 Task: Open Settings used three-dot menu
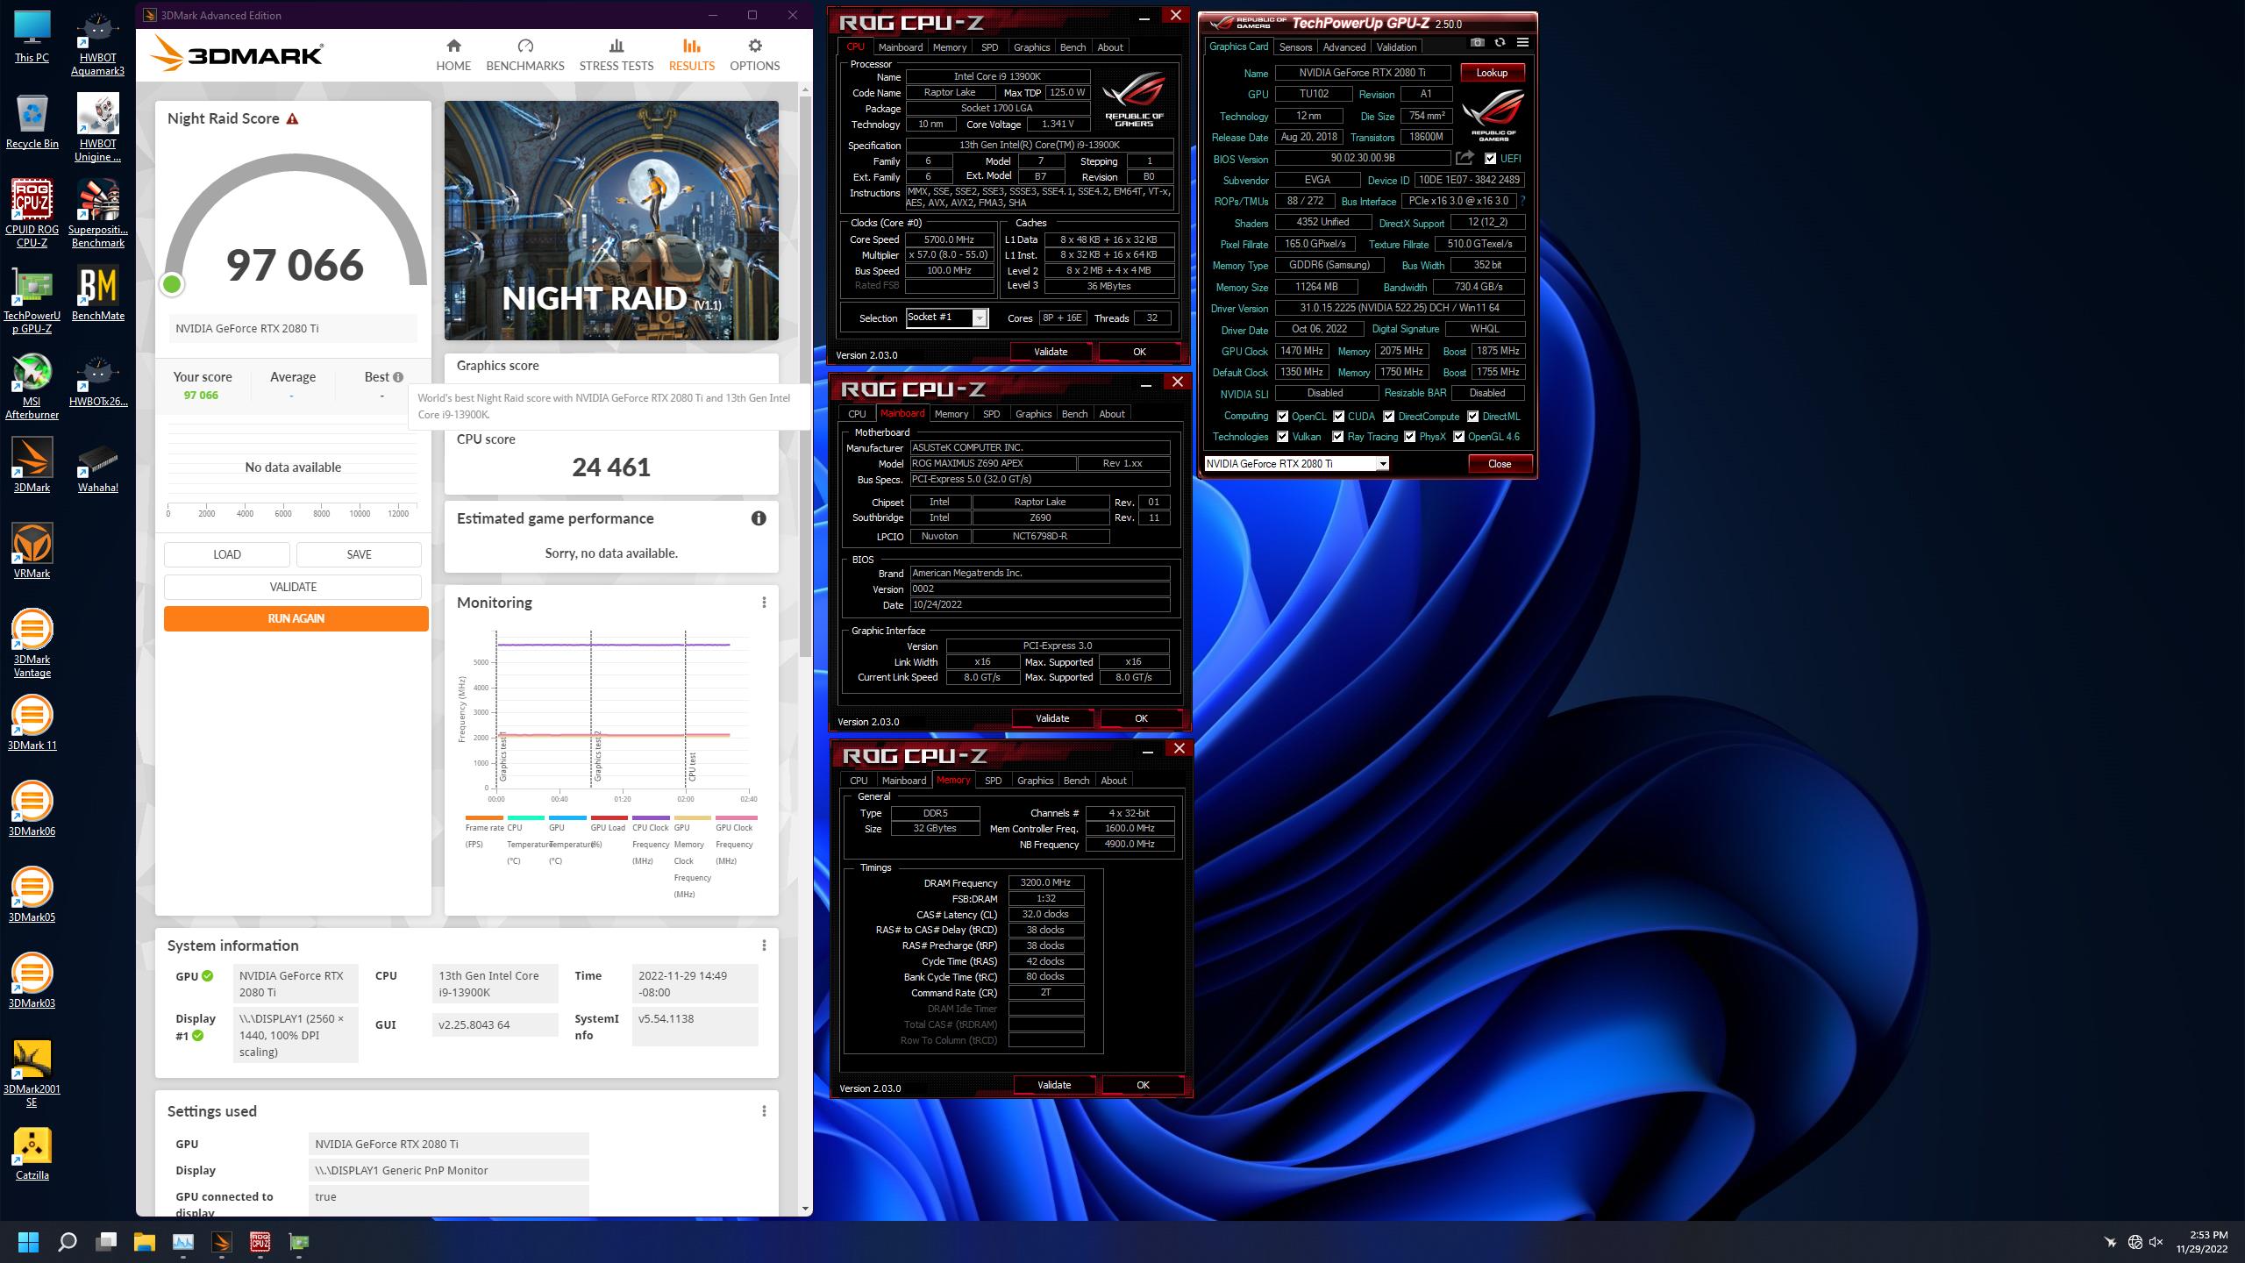764,1111
